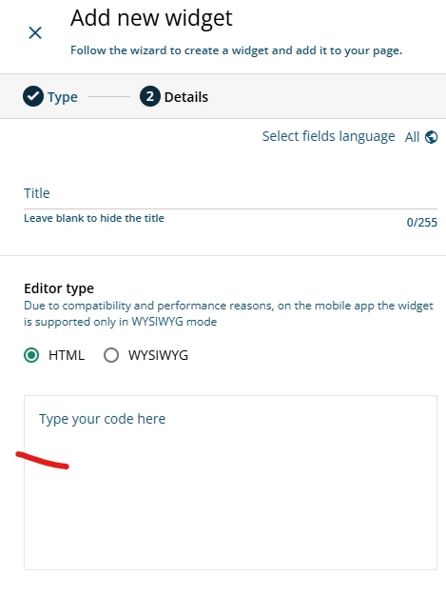Open the Select fields language option

(x=328, y=136)
